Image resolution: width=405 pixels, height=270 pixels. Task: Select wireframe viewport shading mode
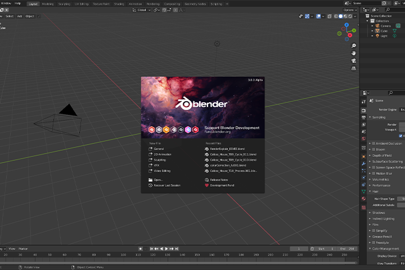(x=336, y=16)
